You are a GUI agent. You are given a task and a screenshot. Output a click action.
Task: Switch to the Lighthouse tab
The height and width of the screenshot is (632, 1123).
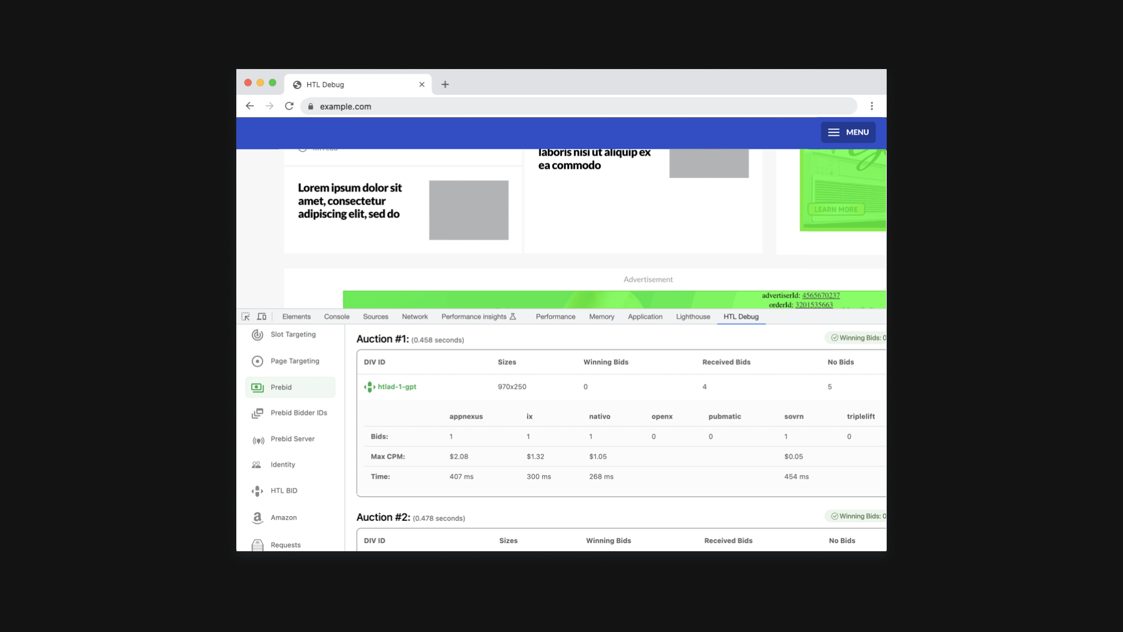[x=693, y=317]
